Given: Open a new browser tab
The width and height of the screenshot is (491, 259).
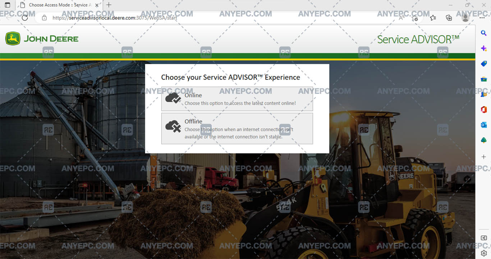Looking at the screenshot, I should pos(109,5).
